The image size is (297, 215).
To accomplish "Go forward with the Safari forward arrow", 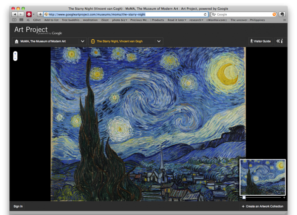I will [x=21, y=14].
